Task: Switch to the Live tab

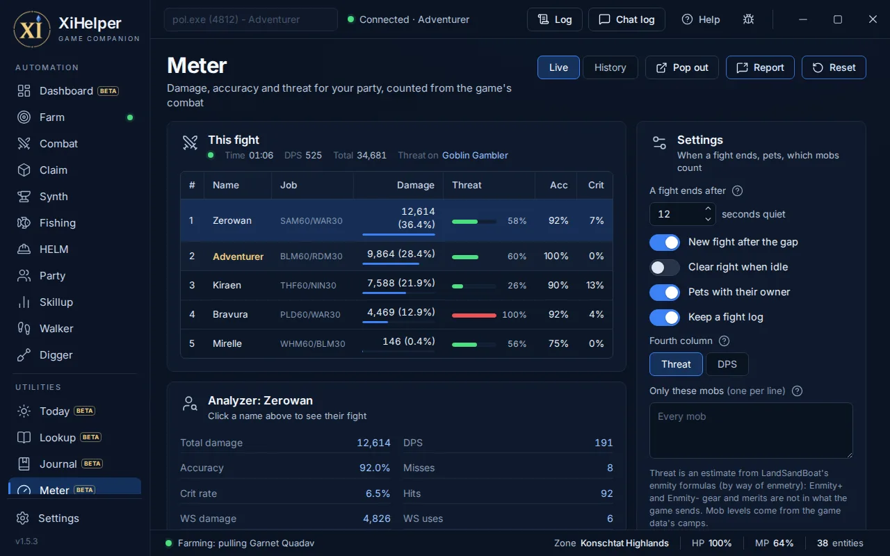Action: 558,67
